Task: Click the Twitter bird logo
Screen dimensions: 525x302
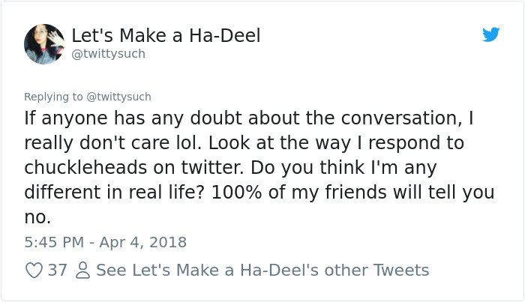Action: 491,34
